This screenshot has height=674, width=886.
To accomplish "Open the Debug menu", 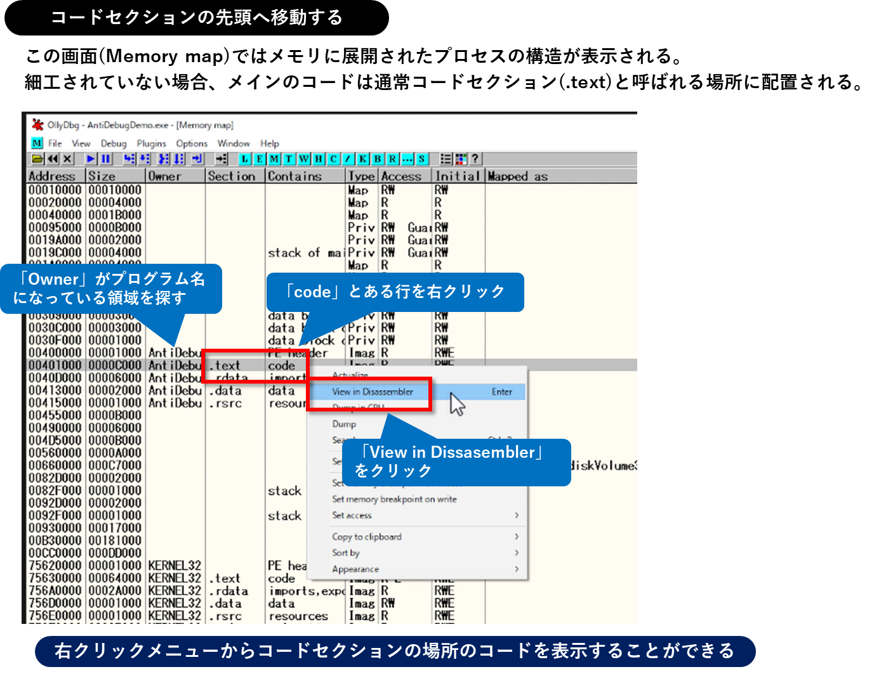I will tap(114, 143).
